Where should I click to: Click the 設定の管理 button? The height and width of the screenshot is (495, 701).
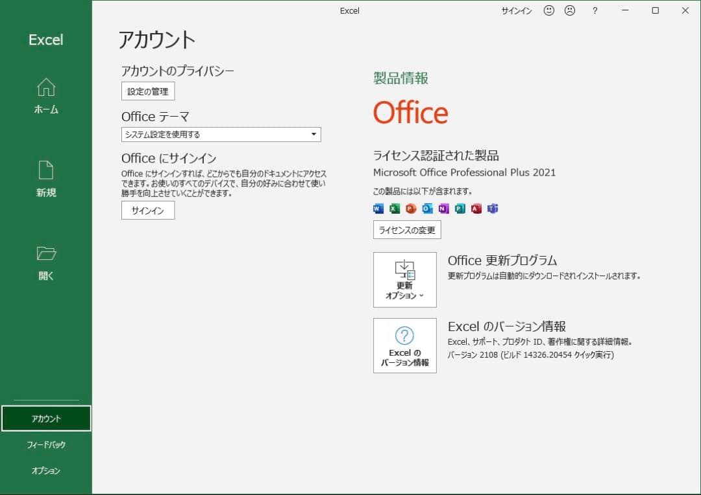pyautogui.click(x=147, y=91)
